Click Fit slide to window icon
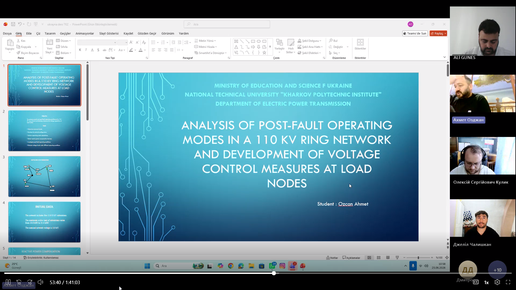The image size is (516, 290). (x=447, y=258)
